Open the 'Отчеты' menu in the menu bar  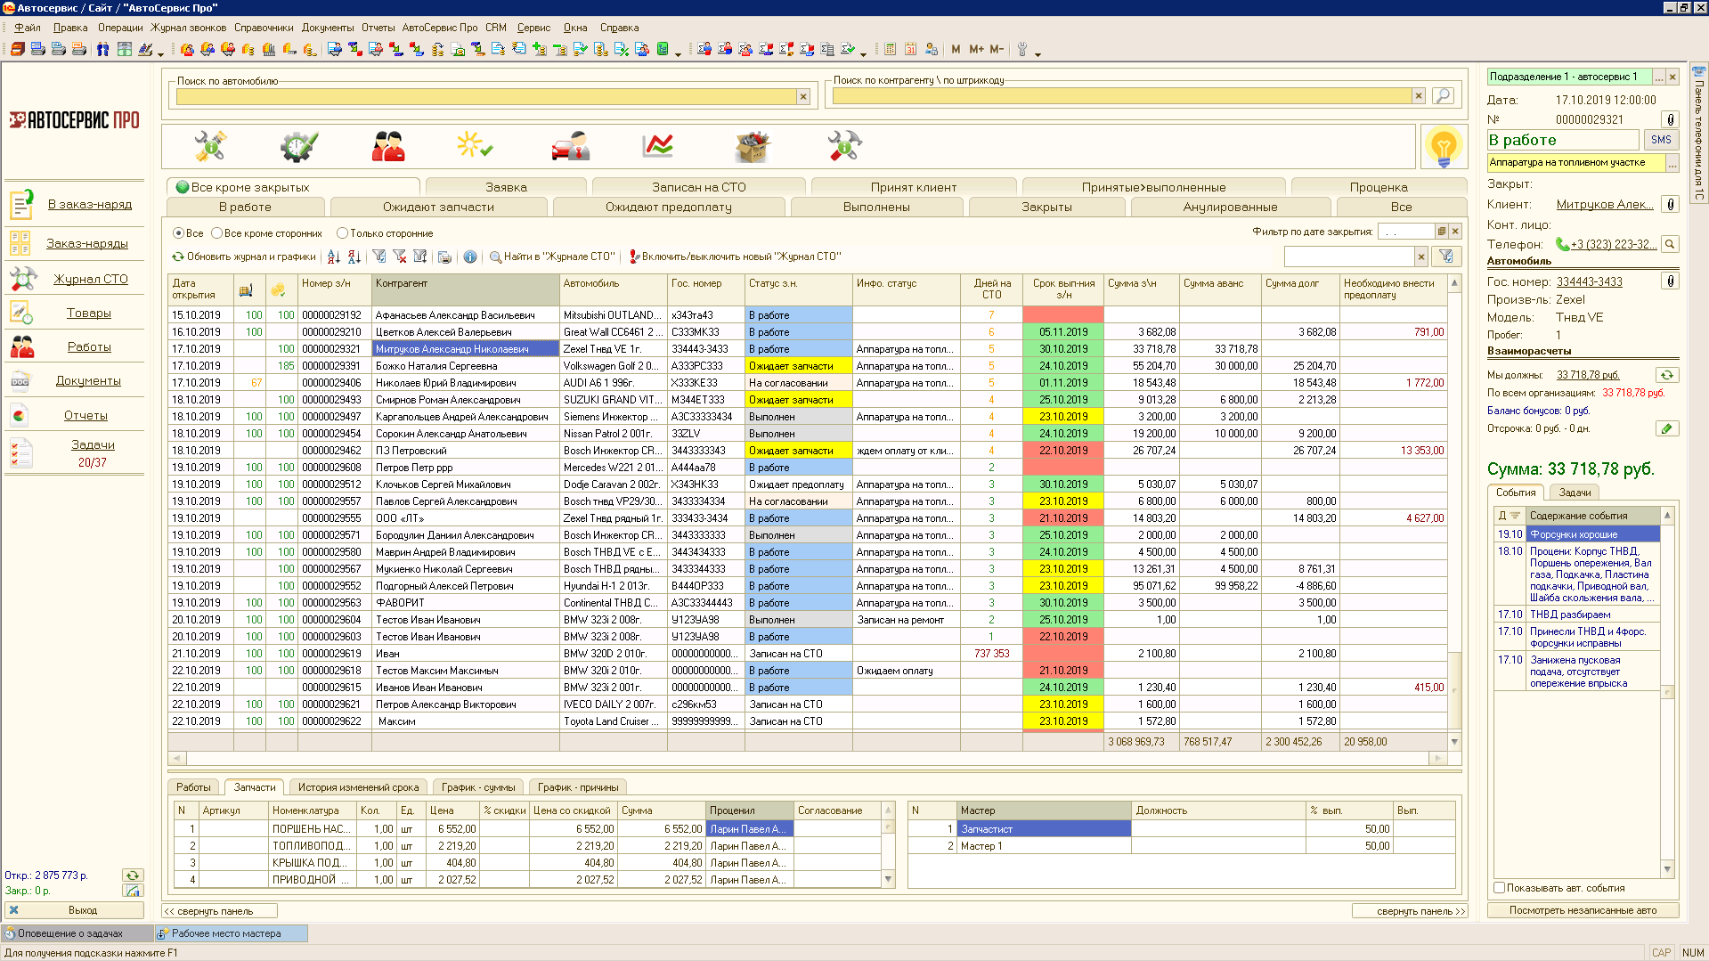click(x=378, y=28)
